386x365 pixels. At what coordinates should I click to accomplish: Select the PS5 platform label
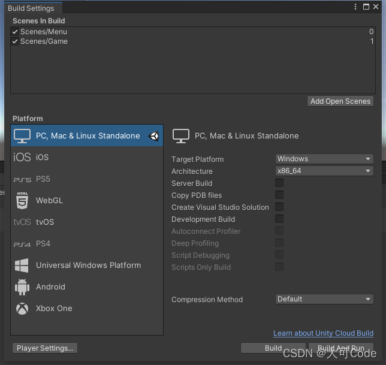tap(43, 179)
